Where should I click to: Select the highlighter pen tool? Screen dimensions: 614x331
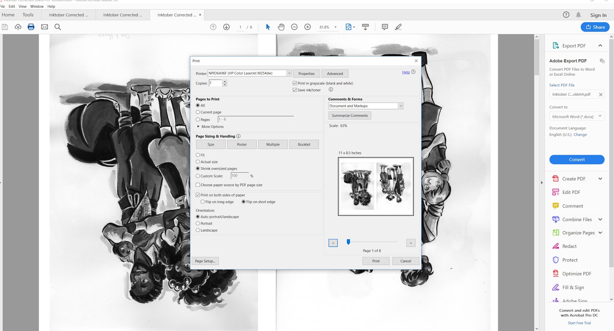398,27
